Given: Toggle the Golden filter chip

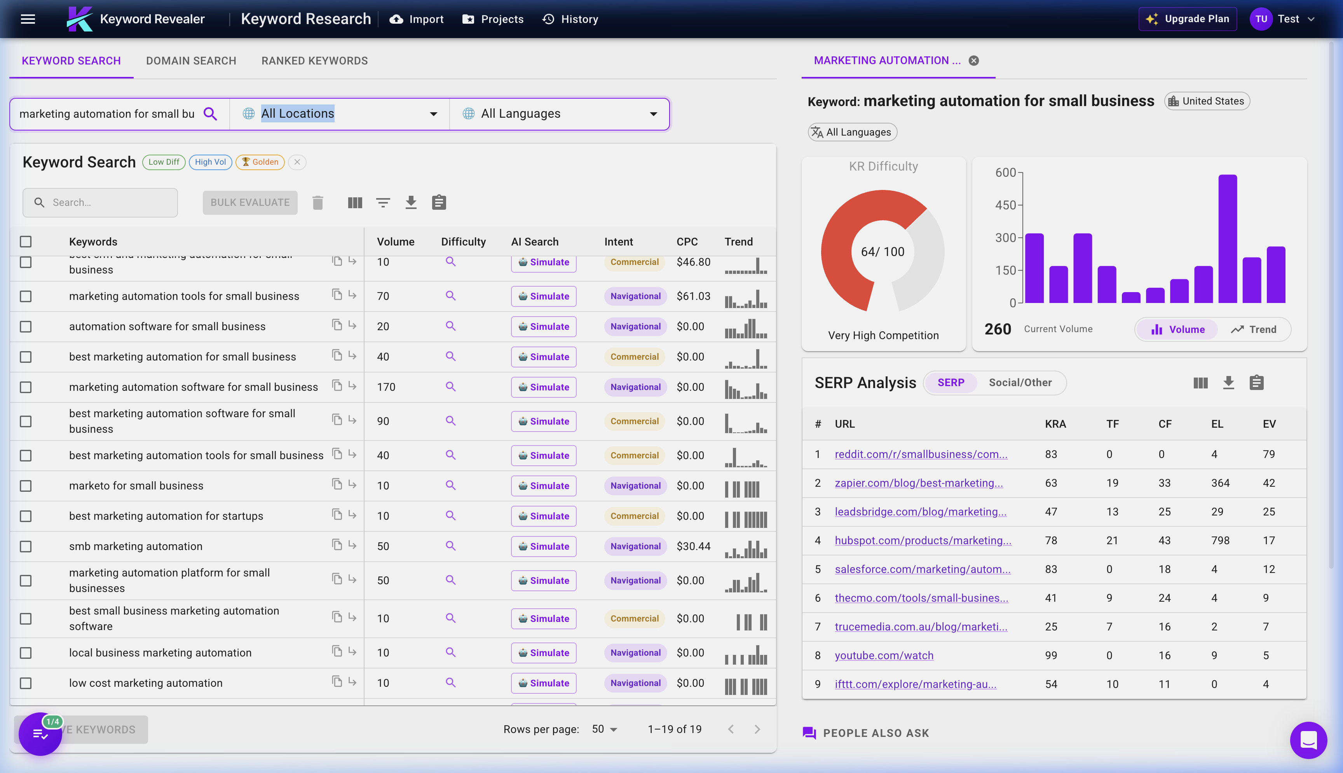Looking at the screenshot, I should 260,162.
